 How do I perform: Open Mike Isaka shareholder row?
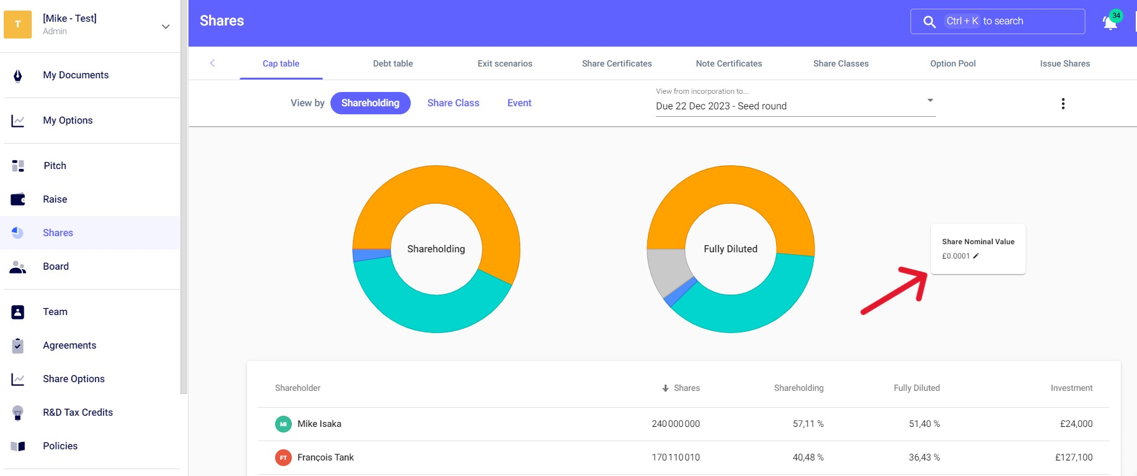[x=319, y=424]
